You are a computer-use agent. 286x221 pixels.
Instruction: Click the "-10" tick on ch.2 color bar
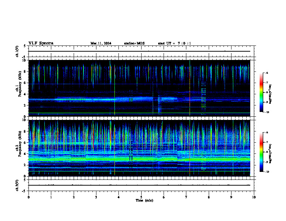[x=267, y=172]
